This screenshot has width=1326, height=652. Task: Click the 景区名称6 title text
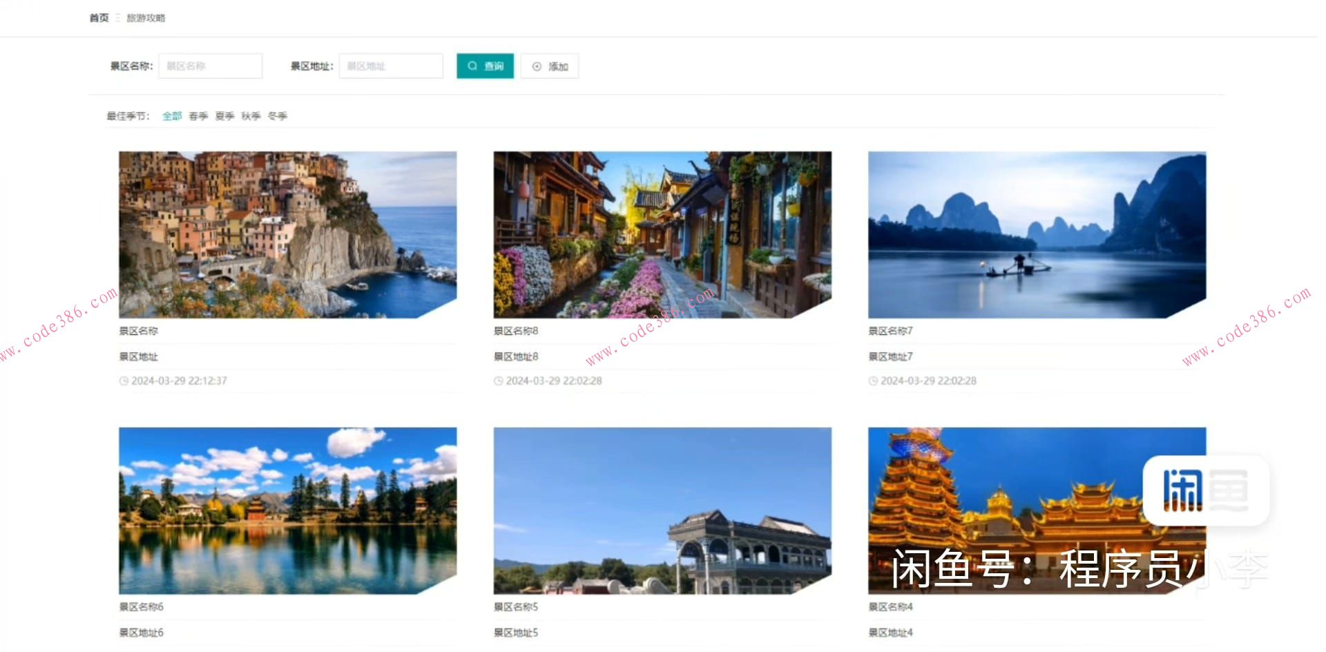(141, 606)
